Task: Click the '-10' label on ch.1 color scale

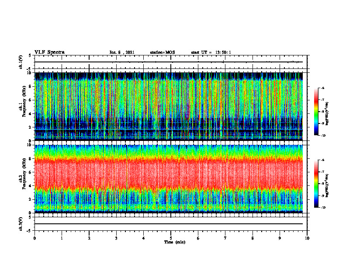Action: (323, 136)
